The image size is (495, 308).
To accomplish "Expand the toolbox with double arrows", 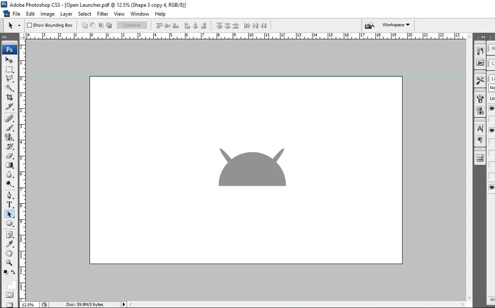I will pos(4,37).
